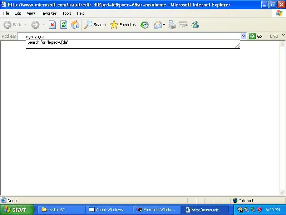Click the Windows flag throbber logo
The height and width of the screenshot is (215, 286).
point(279,13)
